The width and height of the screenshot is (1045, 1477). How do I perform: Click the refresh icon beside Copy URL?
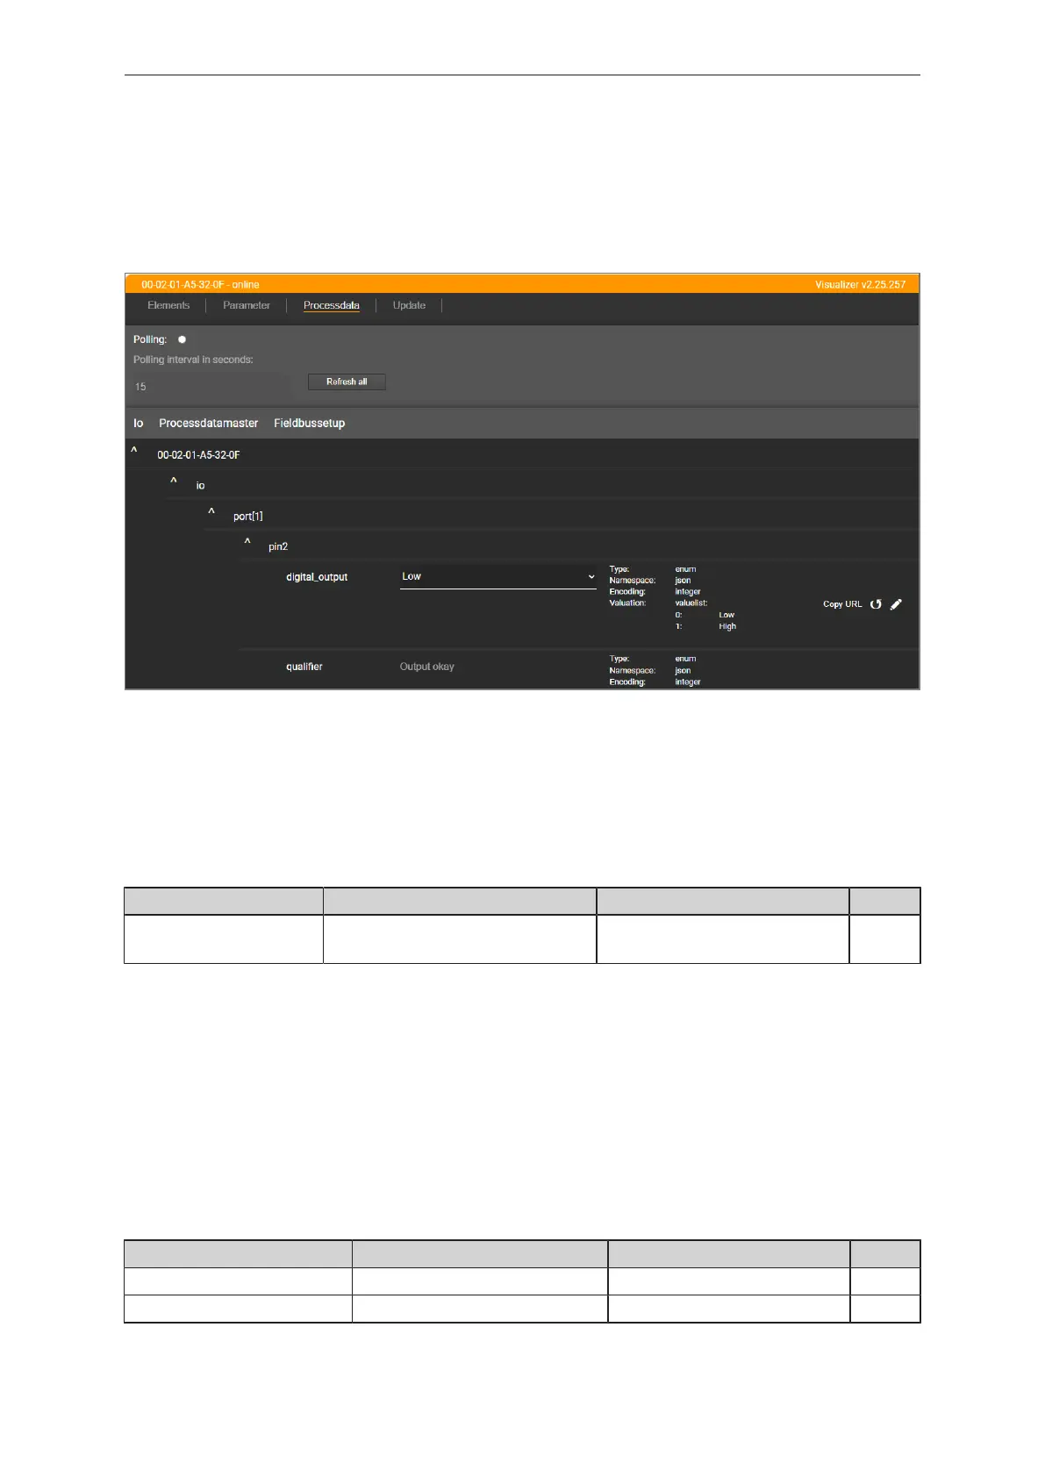point(875,604)
